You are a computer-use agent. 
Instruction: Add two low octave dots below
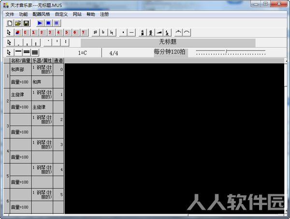click(x=27, y=42)
